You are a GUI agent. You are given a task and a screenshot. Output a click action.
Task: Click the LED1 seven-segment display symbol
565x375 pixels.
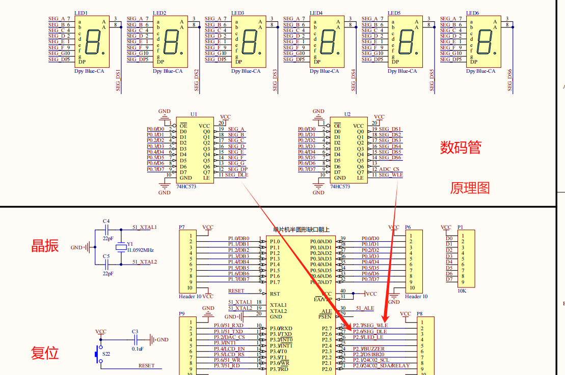[x=92, y=41]
